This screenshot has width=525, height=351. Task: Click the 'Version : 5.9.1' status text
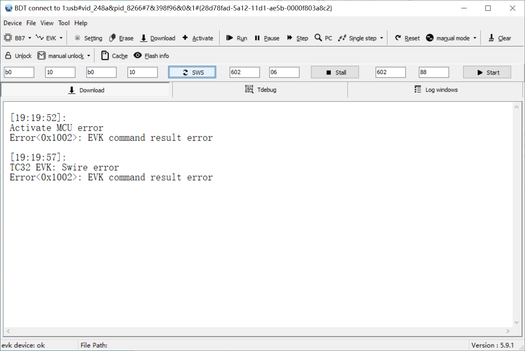(x=492, y=345)
